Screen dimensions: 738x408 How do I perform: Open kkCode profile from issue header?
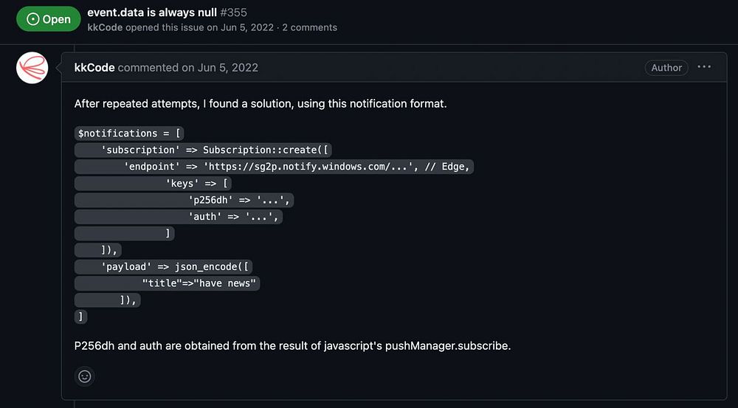104,27
